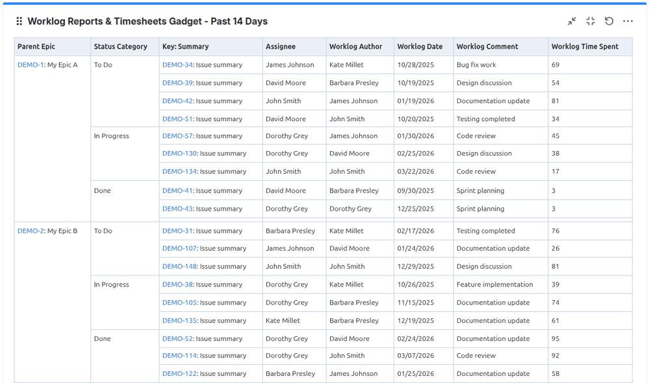Click the Worklog Author column header

tap(360, 47)
